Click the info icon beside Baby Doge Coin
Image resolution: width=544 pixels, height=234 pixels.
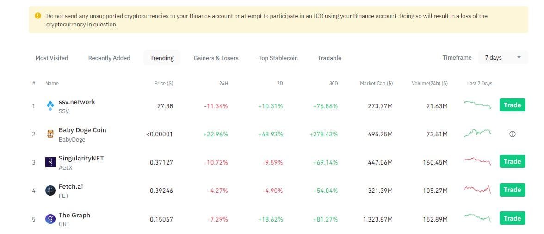tap(512, 134)
